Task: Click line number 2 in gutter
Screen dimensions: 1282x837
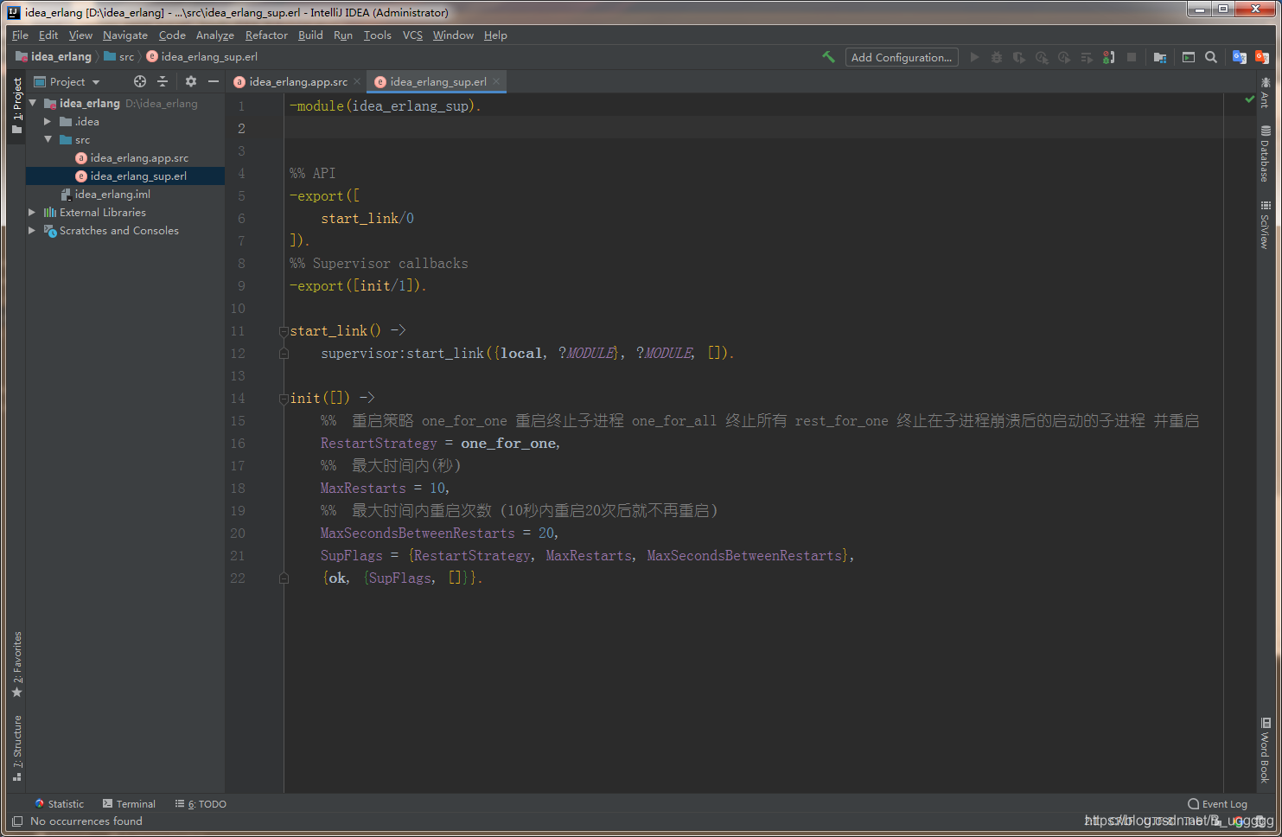Action: click(241, 128)
